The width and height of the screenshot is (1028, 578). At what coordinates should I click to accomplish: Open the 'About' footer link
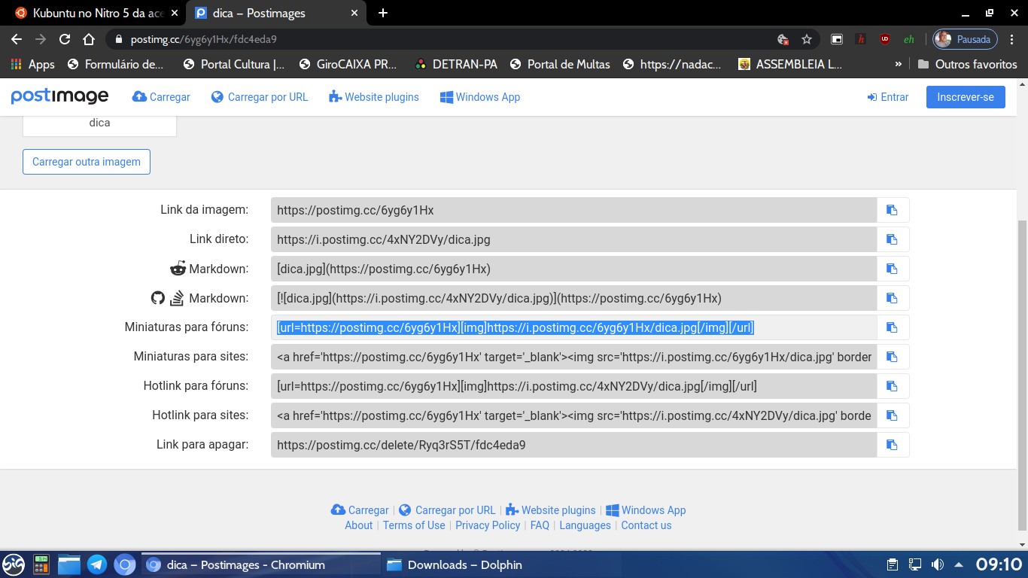point(358,525)
